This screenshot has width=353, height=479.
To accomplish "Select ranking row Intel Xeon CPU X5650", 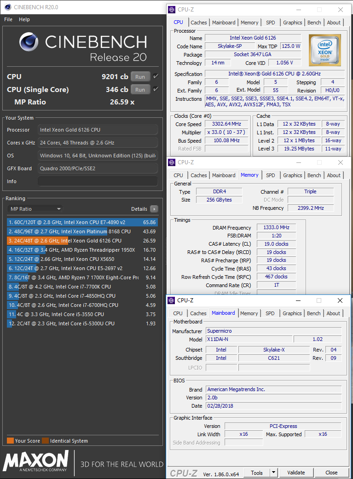I will [x=82, y=259].
